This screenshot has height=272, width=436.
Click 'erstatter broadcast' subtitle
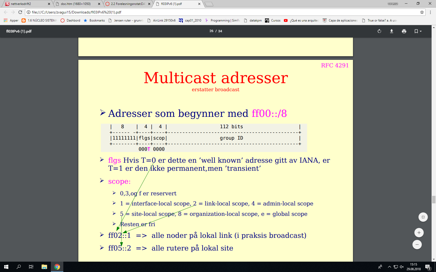point(216,90)
